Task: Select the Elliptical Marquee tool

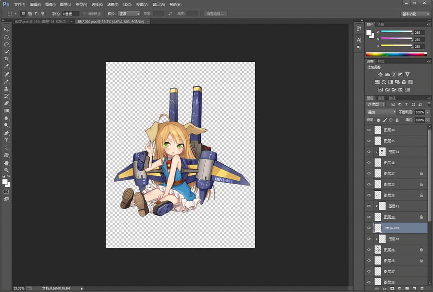Action: [6, 37]
